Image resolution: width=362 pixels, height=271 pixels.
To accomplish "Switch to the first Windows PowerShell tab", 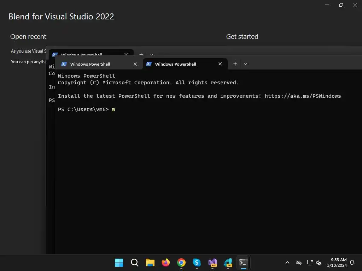I will pos(99,64).
